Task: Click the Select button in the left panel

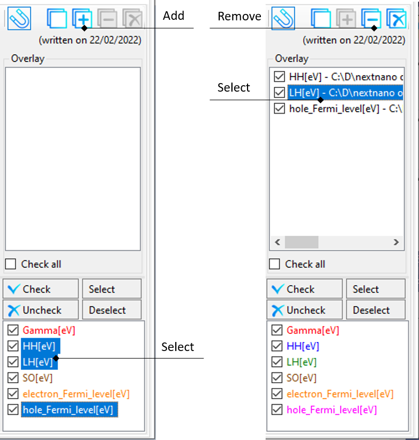Action: pyautogui.click(x=111, y=289)
